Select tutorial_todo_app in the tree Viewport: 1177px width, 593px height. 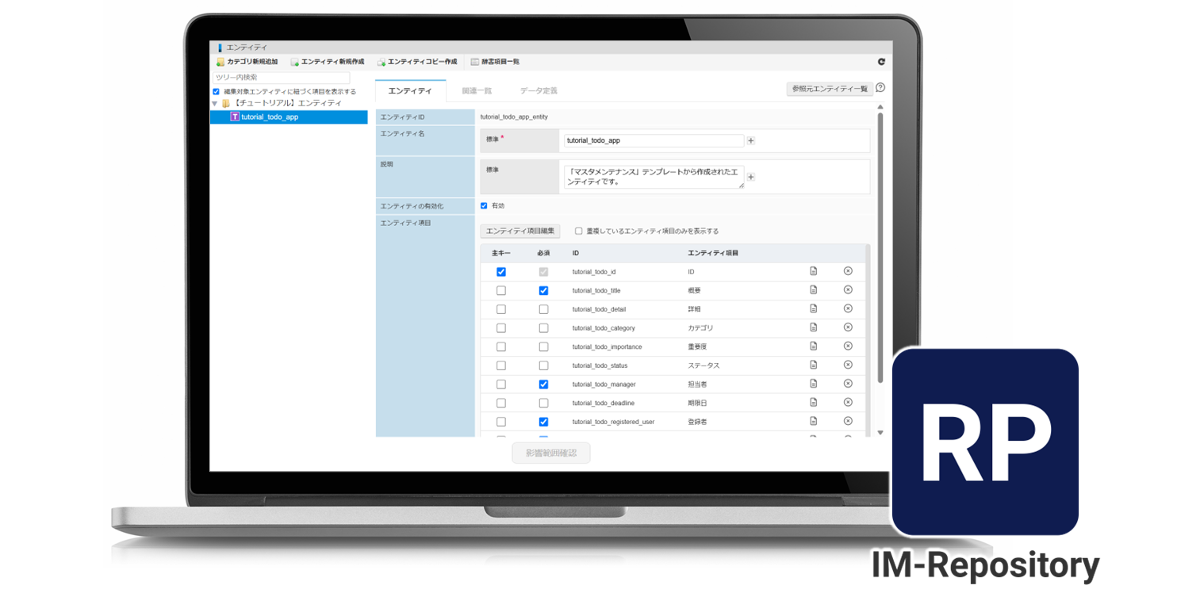tap(270, 117)
